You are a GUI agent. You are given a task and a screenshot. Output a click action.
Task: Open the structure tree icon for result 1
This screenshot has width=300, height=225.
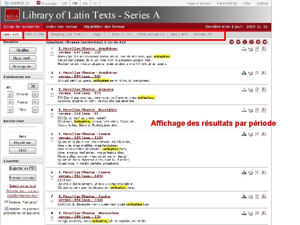(244, 49)
